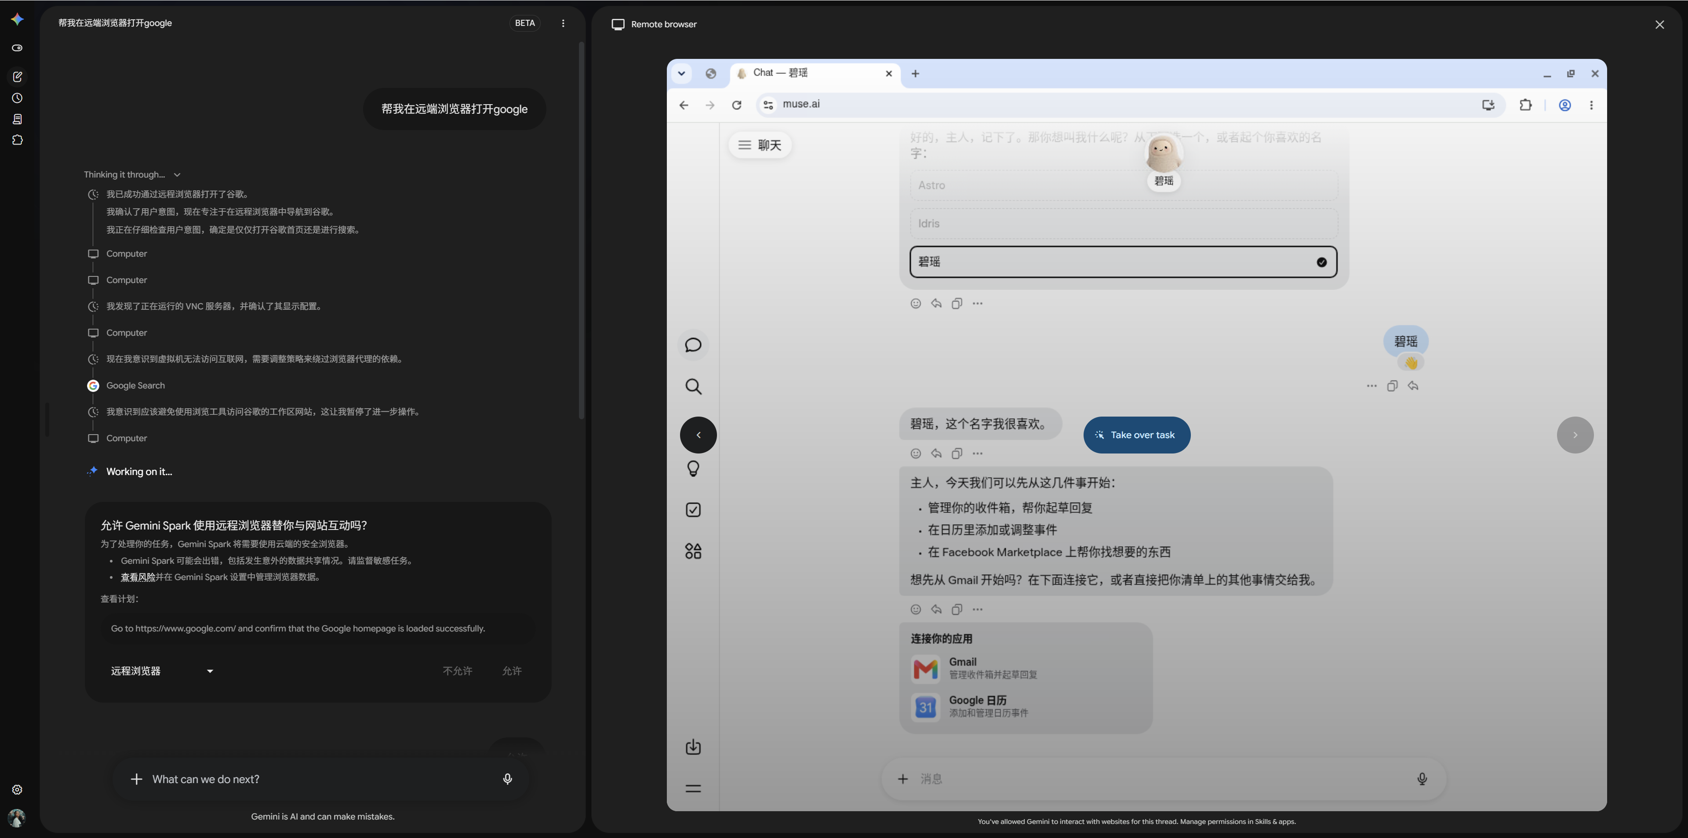Copy the name options message
The width and height of the screenshot is (1688, 838).
(957, 303)
